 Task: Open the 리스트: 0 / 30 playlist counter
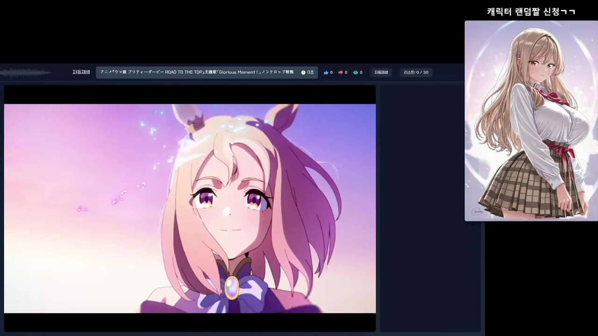click(x=416, y=72)
